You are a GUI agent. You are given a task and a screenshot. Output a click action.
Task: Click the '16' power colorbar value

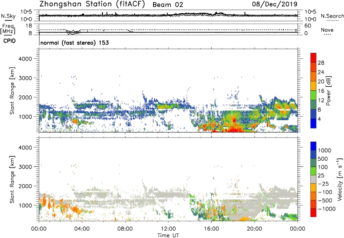(321, 91)
